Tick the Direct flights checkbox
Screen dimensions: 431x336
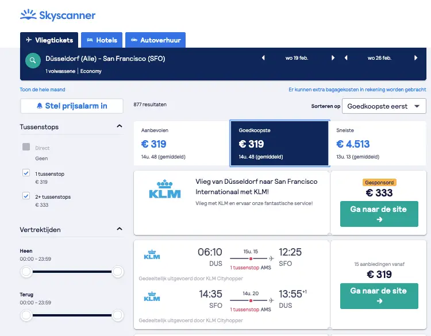coord(26,146)
